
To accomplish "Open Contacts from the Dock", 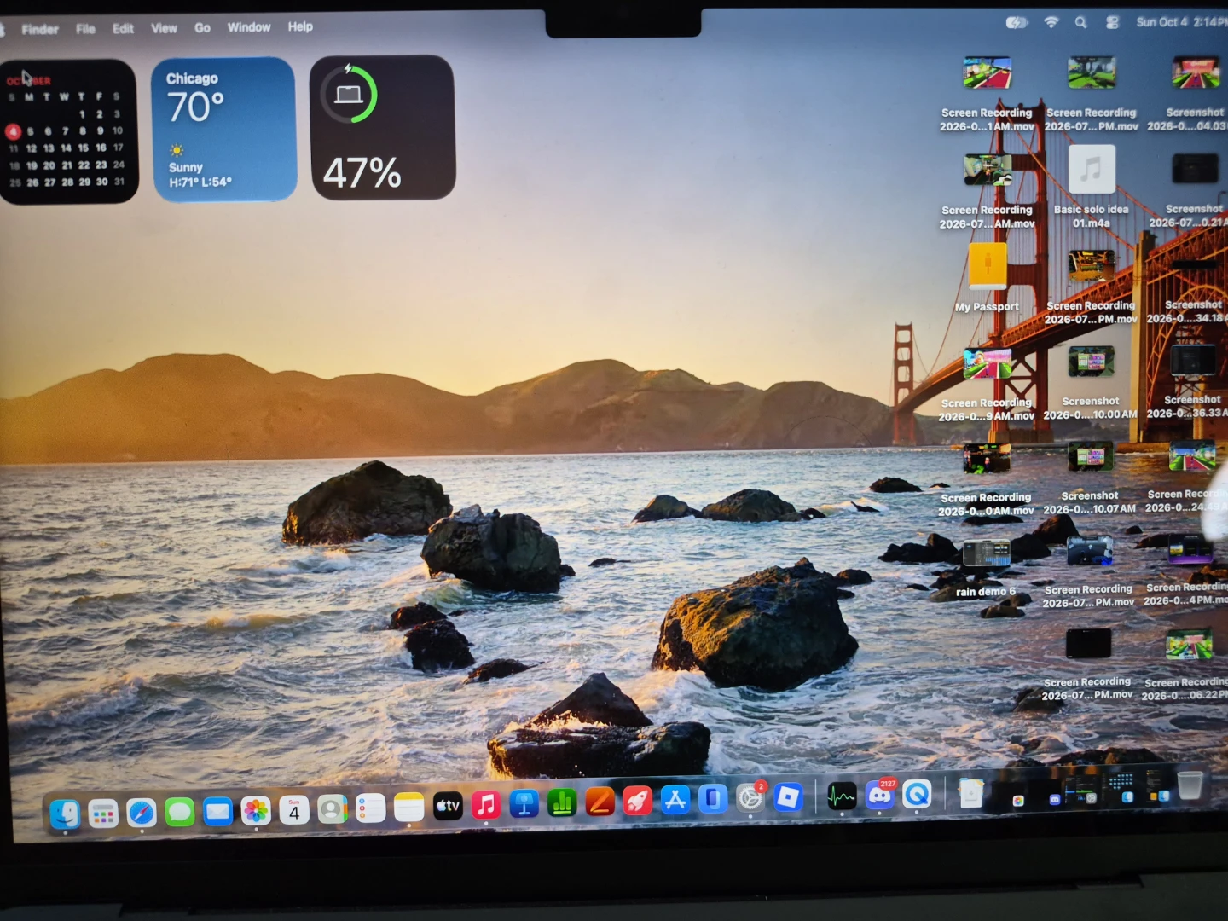I will tap(333, 808).
